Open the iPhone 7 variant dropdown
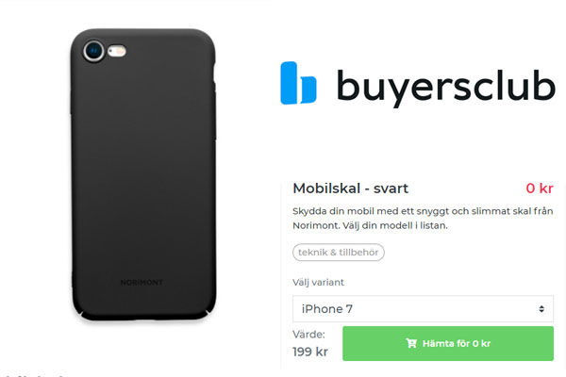 [423, 309]
